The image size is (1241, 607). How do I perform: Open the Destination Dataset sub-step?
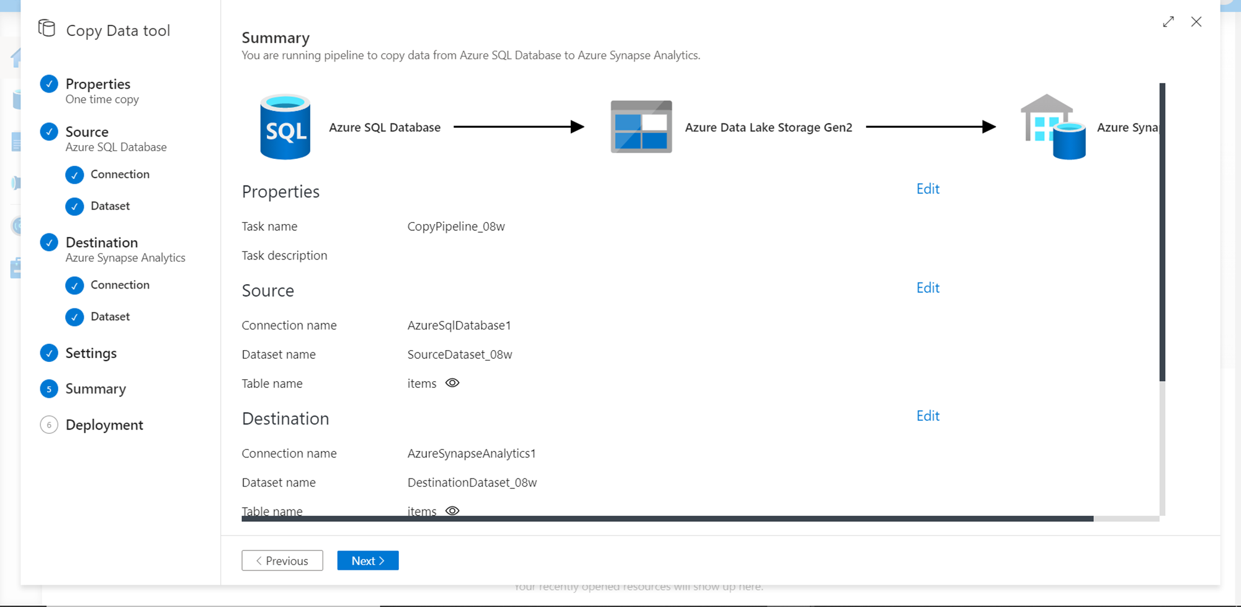(x=110, y=317)
